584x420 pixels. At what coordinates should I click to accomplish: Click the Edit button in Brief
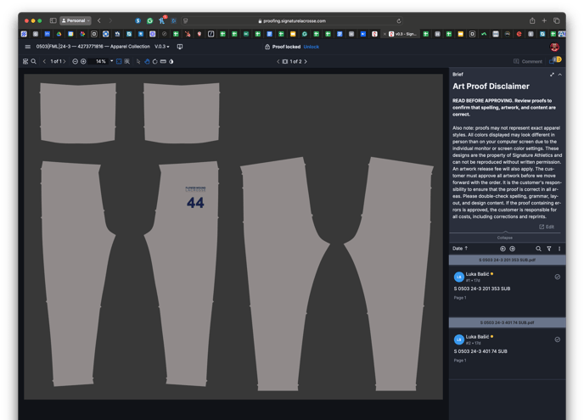(x=547, y=227)
